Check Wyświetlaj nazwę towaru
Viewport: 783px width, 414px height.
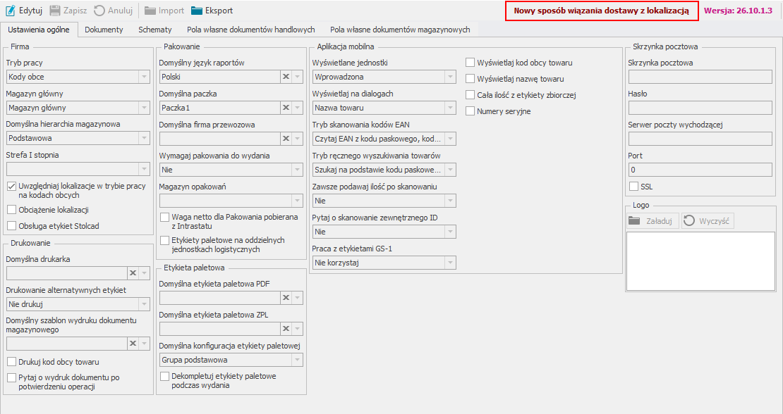pos(470,79)
